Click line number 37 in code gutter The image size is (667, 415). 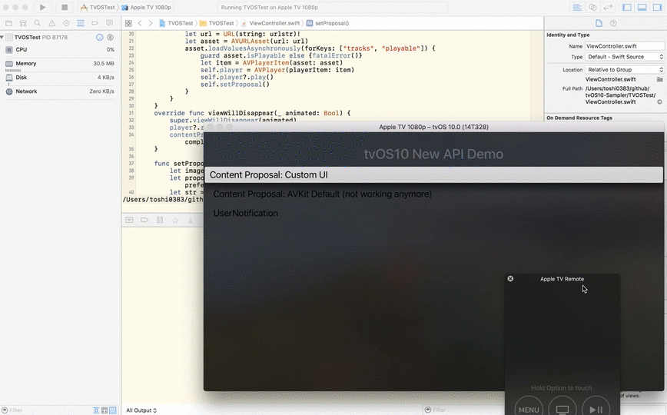131,164
